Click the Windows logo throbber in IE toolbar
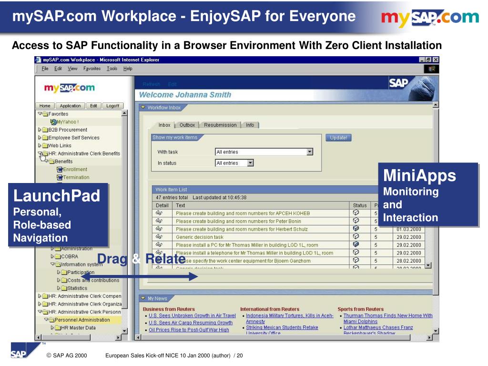Viewport: 488px width, 366px height. [432, 69]
